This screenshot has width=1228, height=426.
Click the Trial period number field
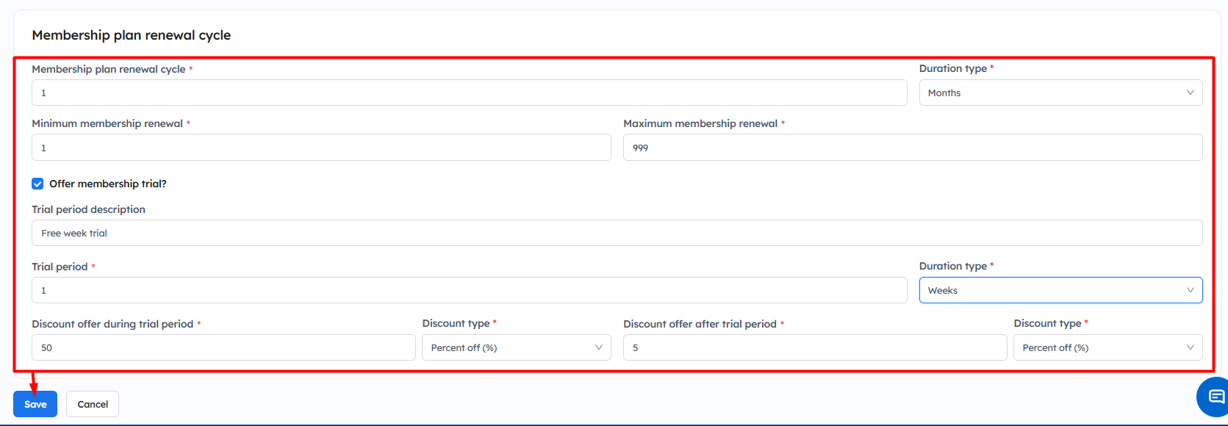click(x=469, y=290)
